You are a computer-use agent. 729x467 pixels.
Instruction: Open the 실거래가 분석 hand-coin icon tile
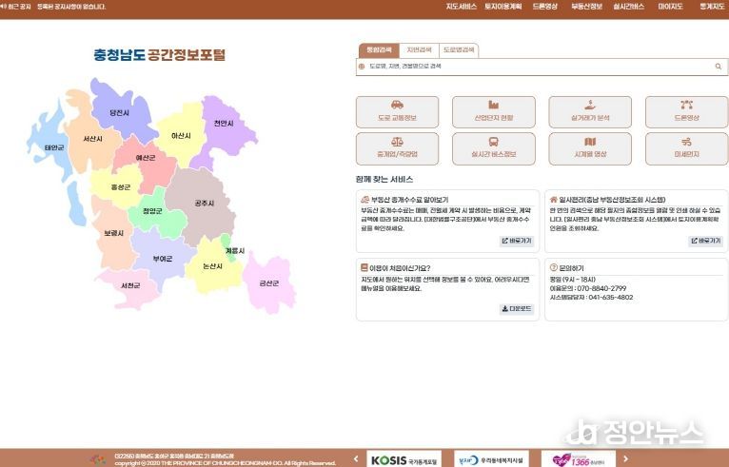pyautogui.click(x=590, y=112)
